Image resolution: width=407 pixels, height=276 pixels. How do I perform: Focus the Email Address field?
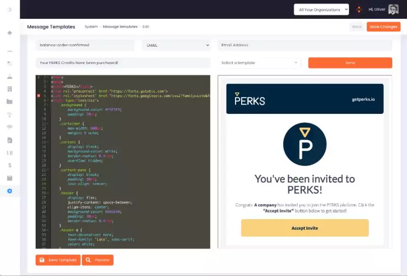coord(305,45)
